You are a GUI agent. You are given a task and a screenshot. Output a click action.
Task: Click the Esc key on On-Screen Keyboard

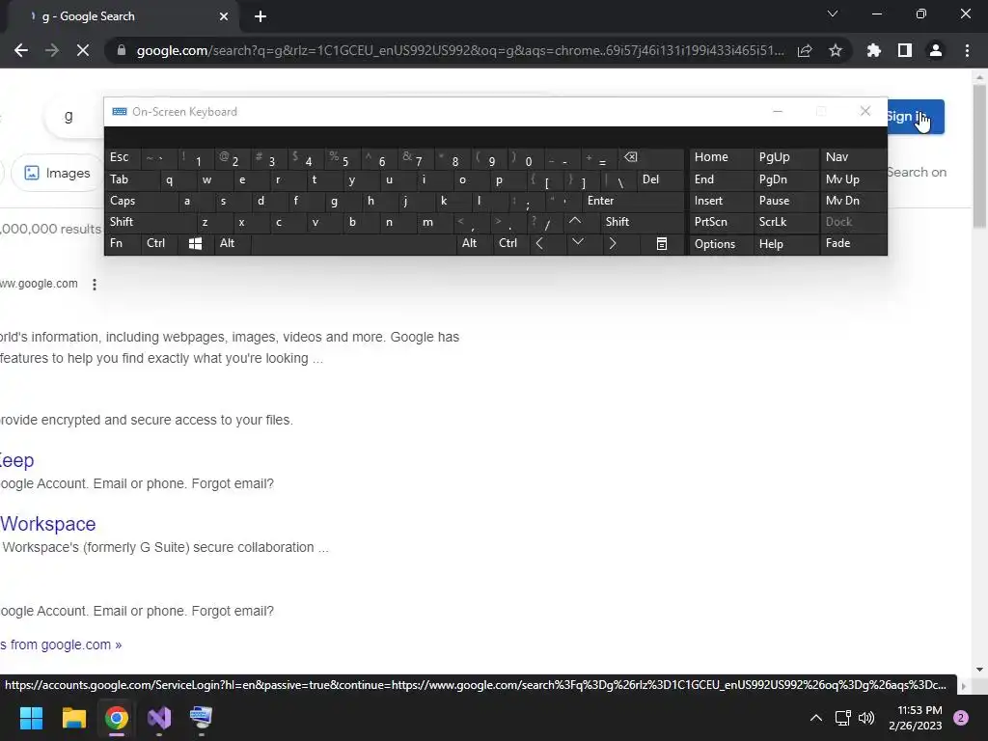tap(123, 157)
